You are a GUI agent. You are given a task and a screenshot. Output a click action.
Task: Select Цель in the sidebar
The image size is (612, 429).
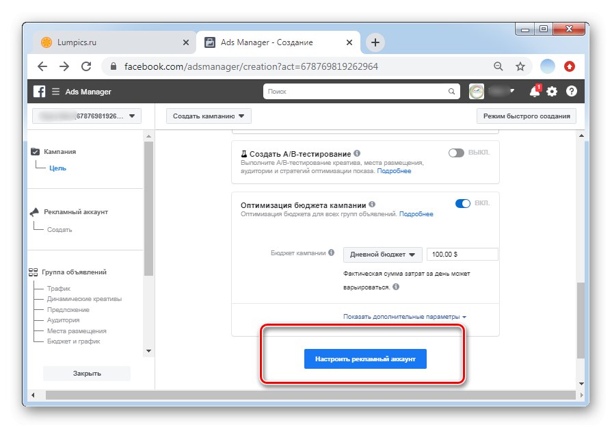(57, 168)
